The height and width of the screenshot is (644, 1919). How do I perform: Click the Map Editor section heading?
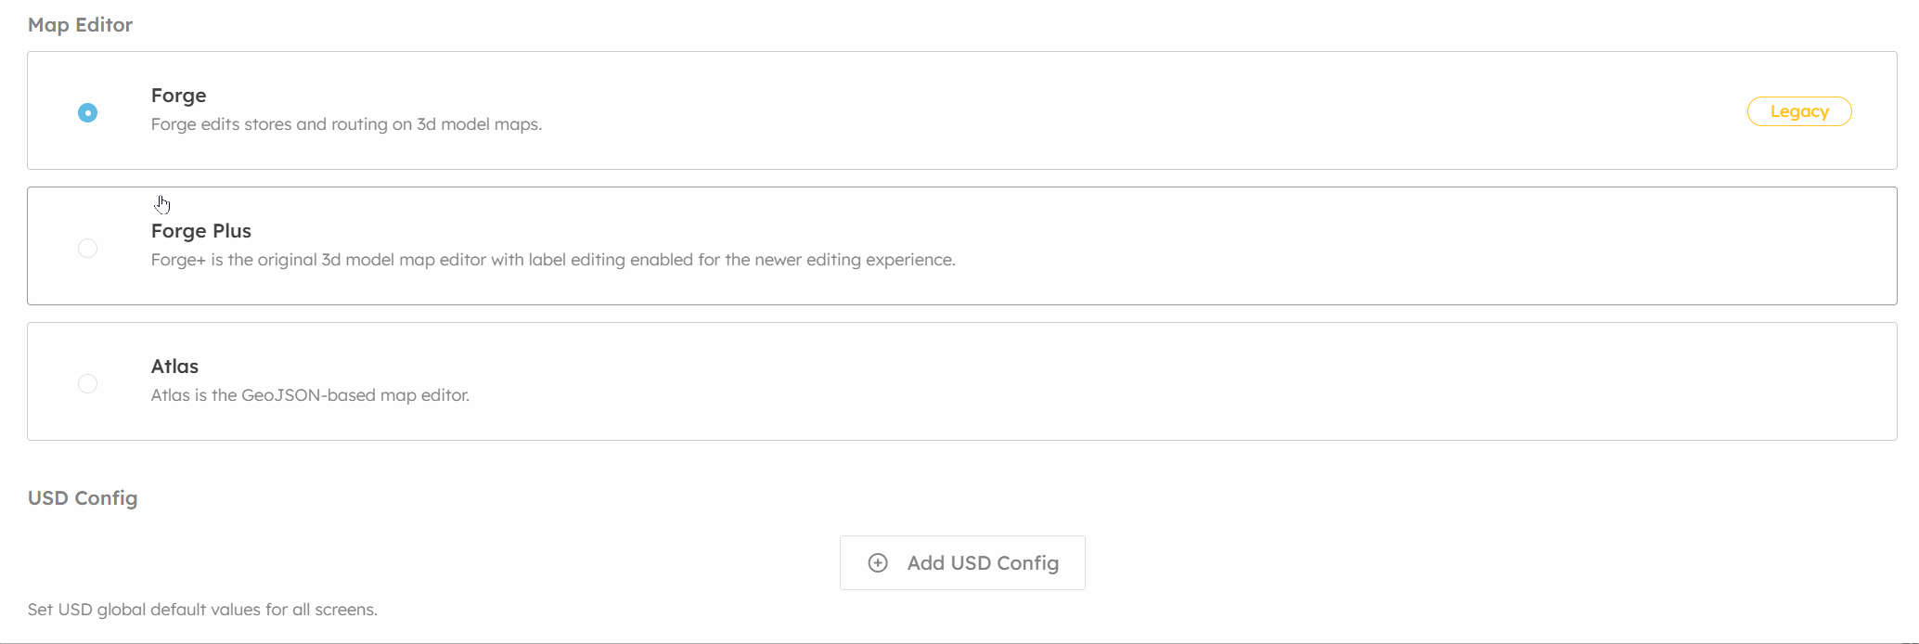point(80,25)
